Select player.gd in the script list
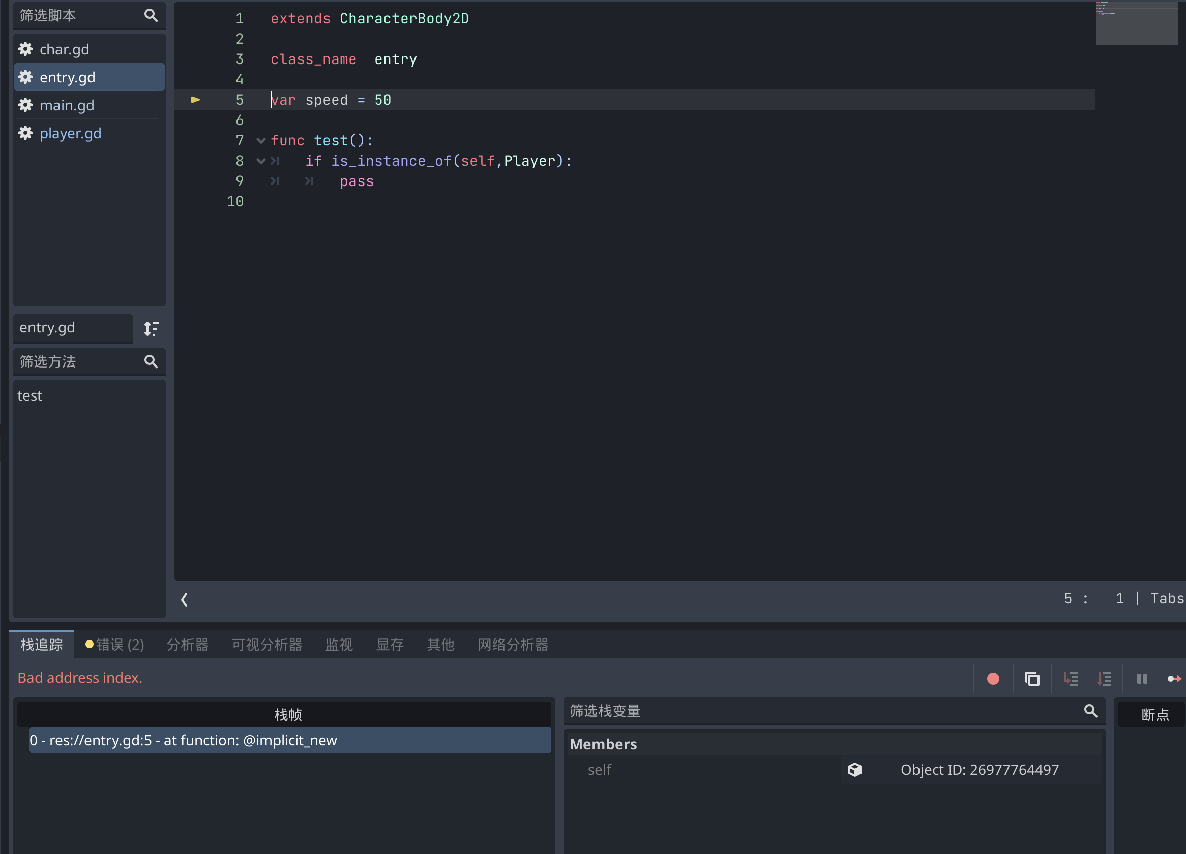The image size is (1186, 854). pyautogui.click(x=71, y=133)
